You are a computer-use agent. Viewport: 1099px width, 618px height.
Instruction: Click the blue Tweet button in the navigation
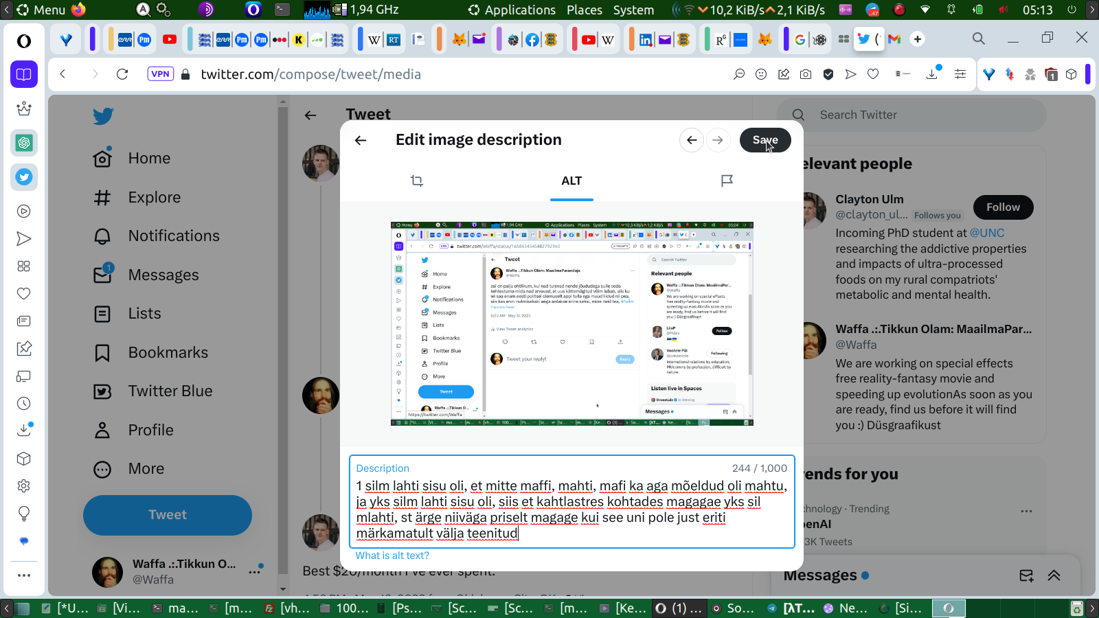(168, 515)
